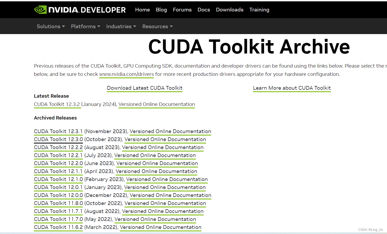Open CUDA Toolkit 11.7.0 link
This screenshot has width=387, height=234.
pyautogui.click(x=58, y=219)
